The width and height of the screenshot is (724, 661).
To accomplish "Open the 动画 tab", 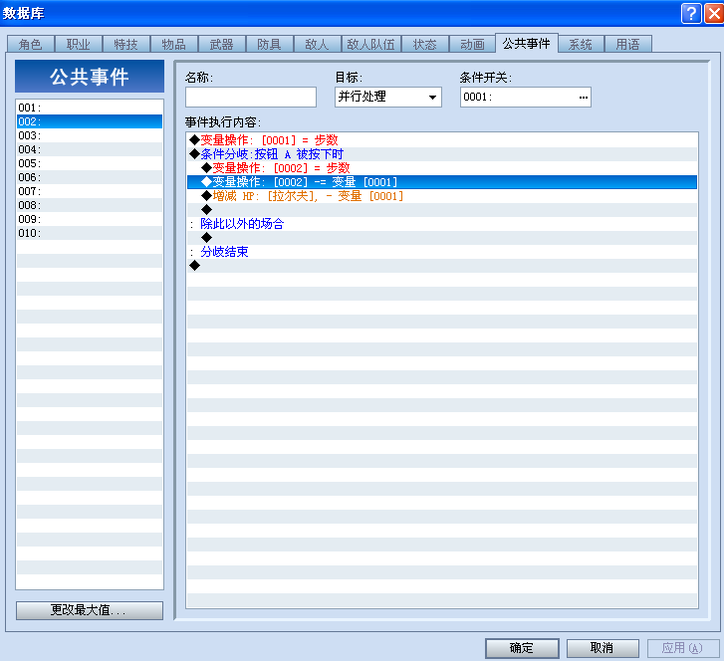I will [x=472, y=45].
